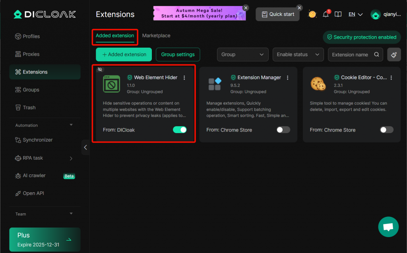407x253 pixels.
Task: Click the broom clear-filters icon
Action: (394, 54)
